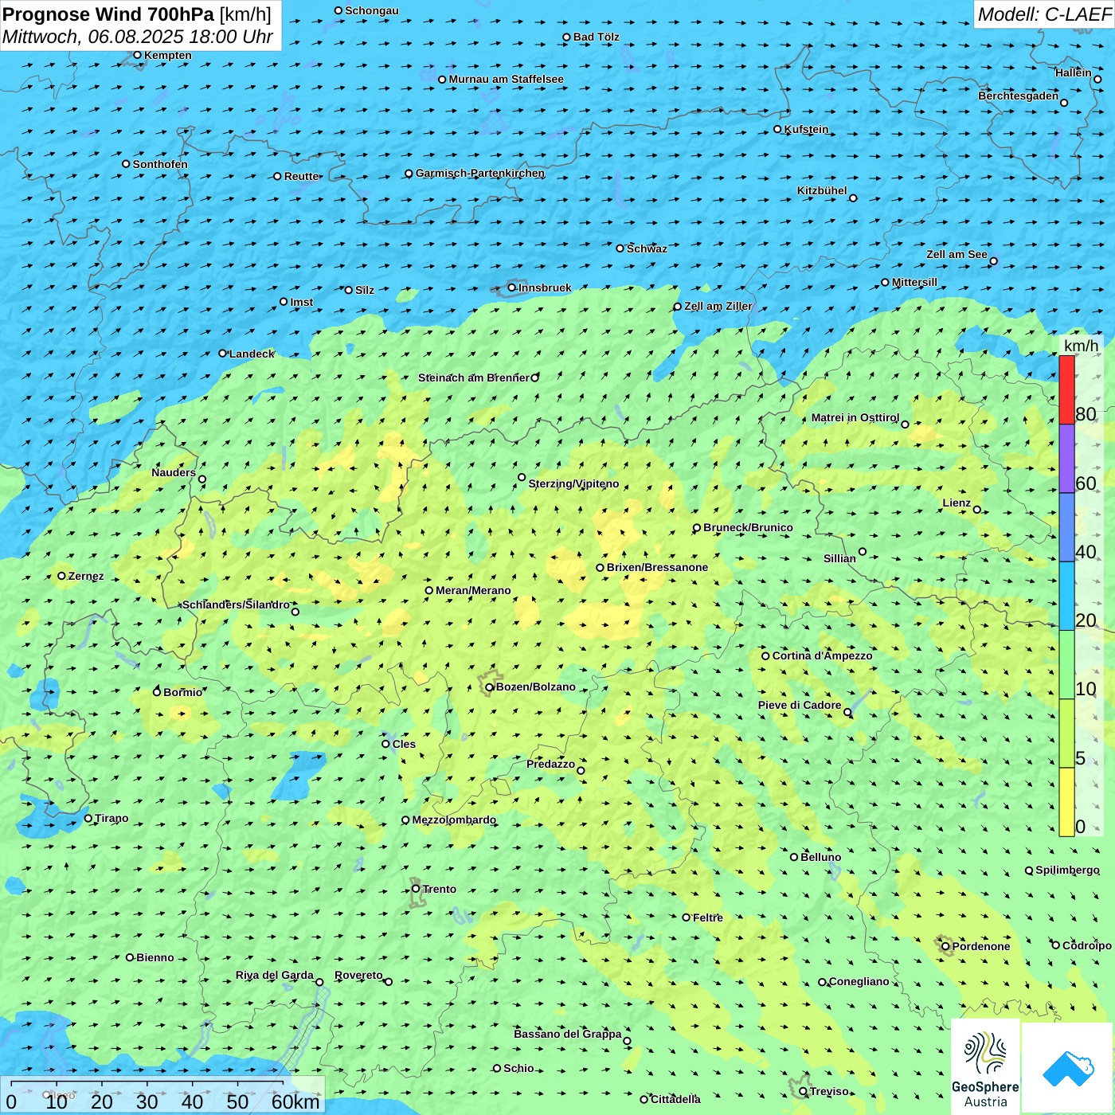Click the dark blue 40–60 legend segment
Viewport: 1115px width, 1115px height.
1066,527
